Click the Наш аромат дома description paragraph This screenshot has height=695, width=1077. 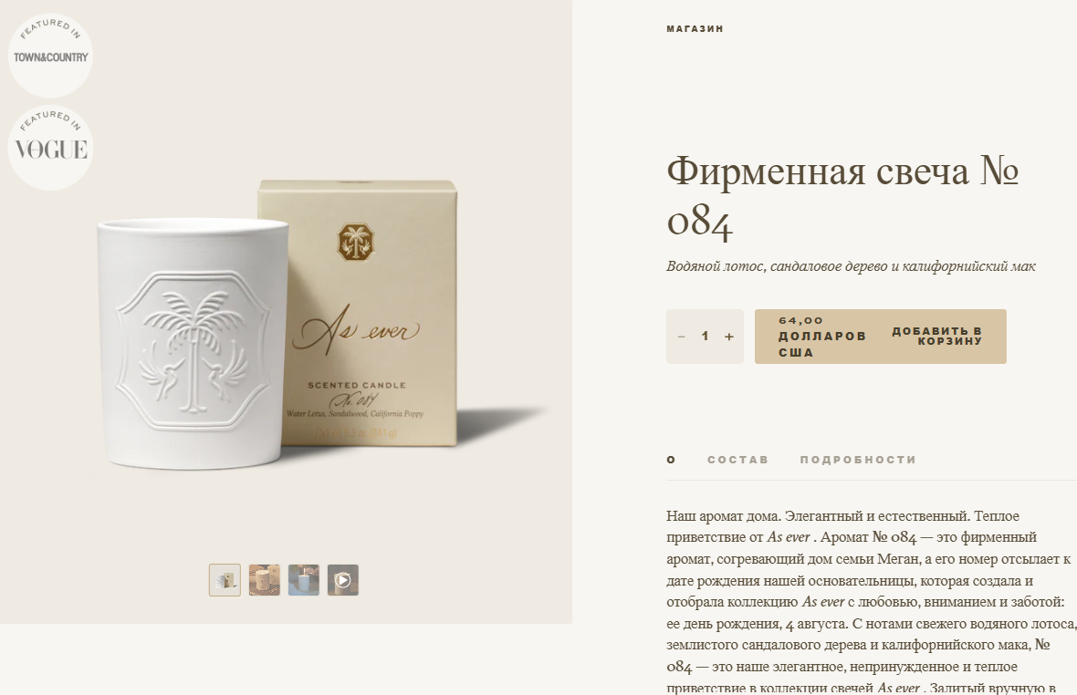(x=871, y=602)
